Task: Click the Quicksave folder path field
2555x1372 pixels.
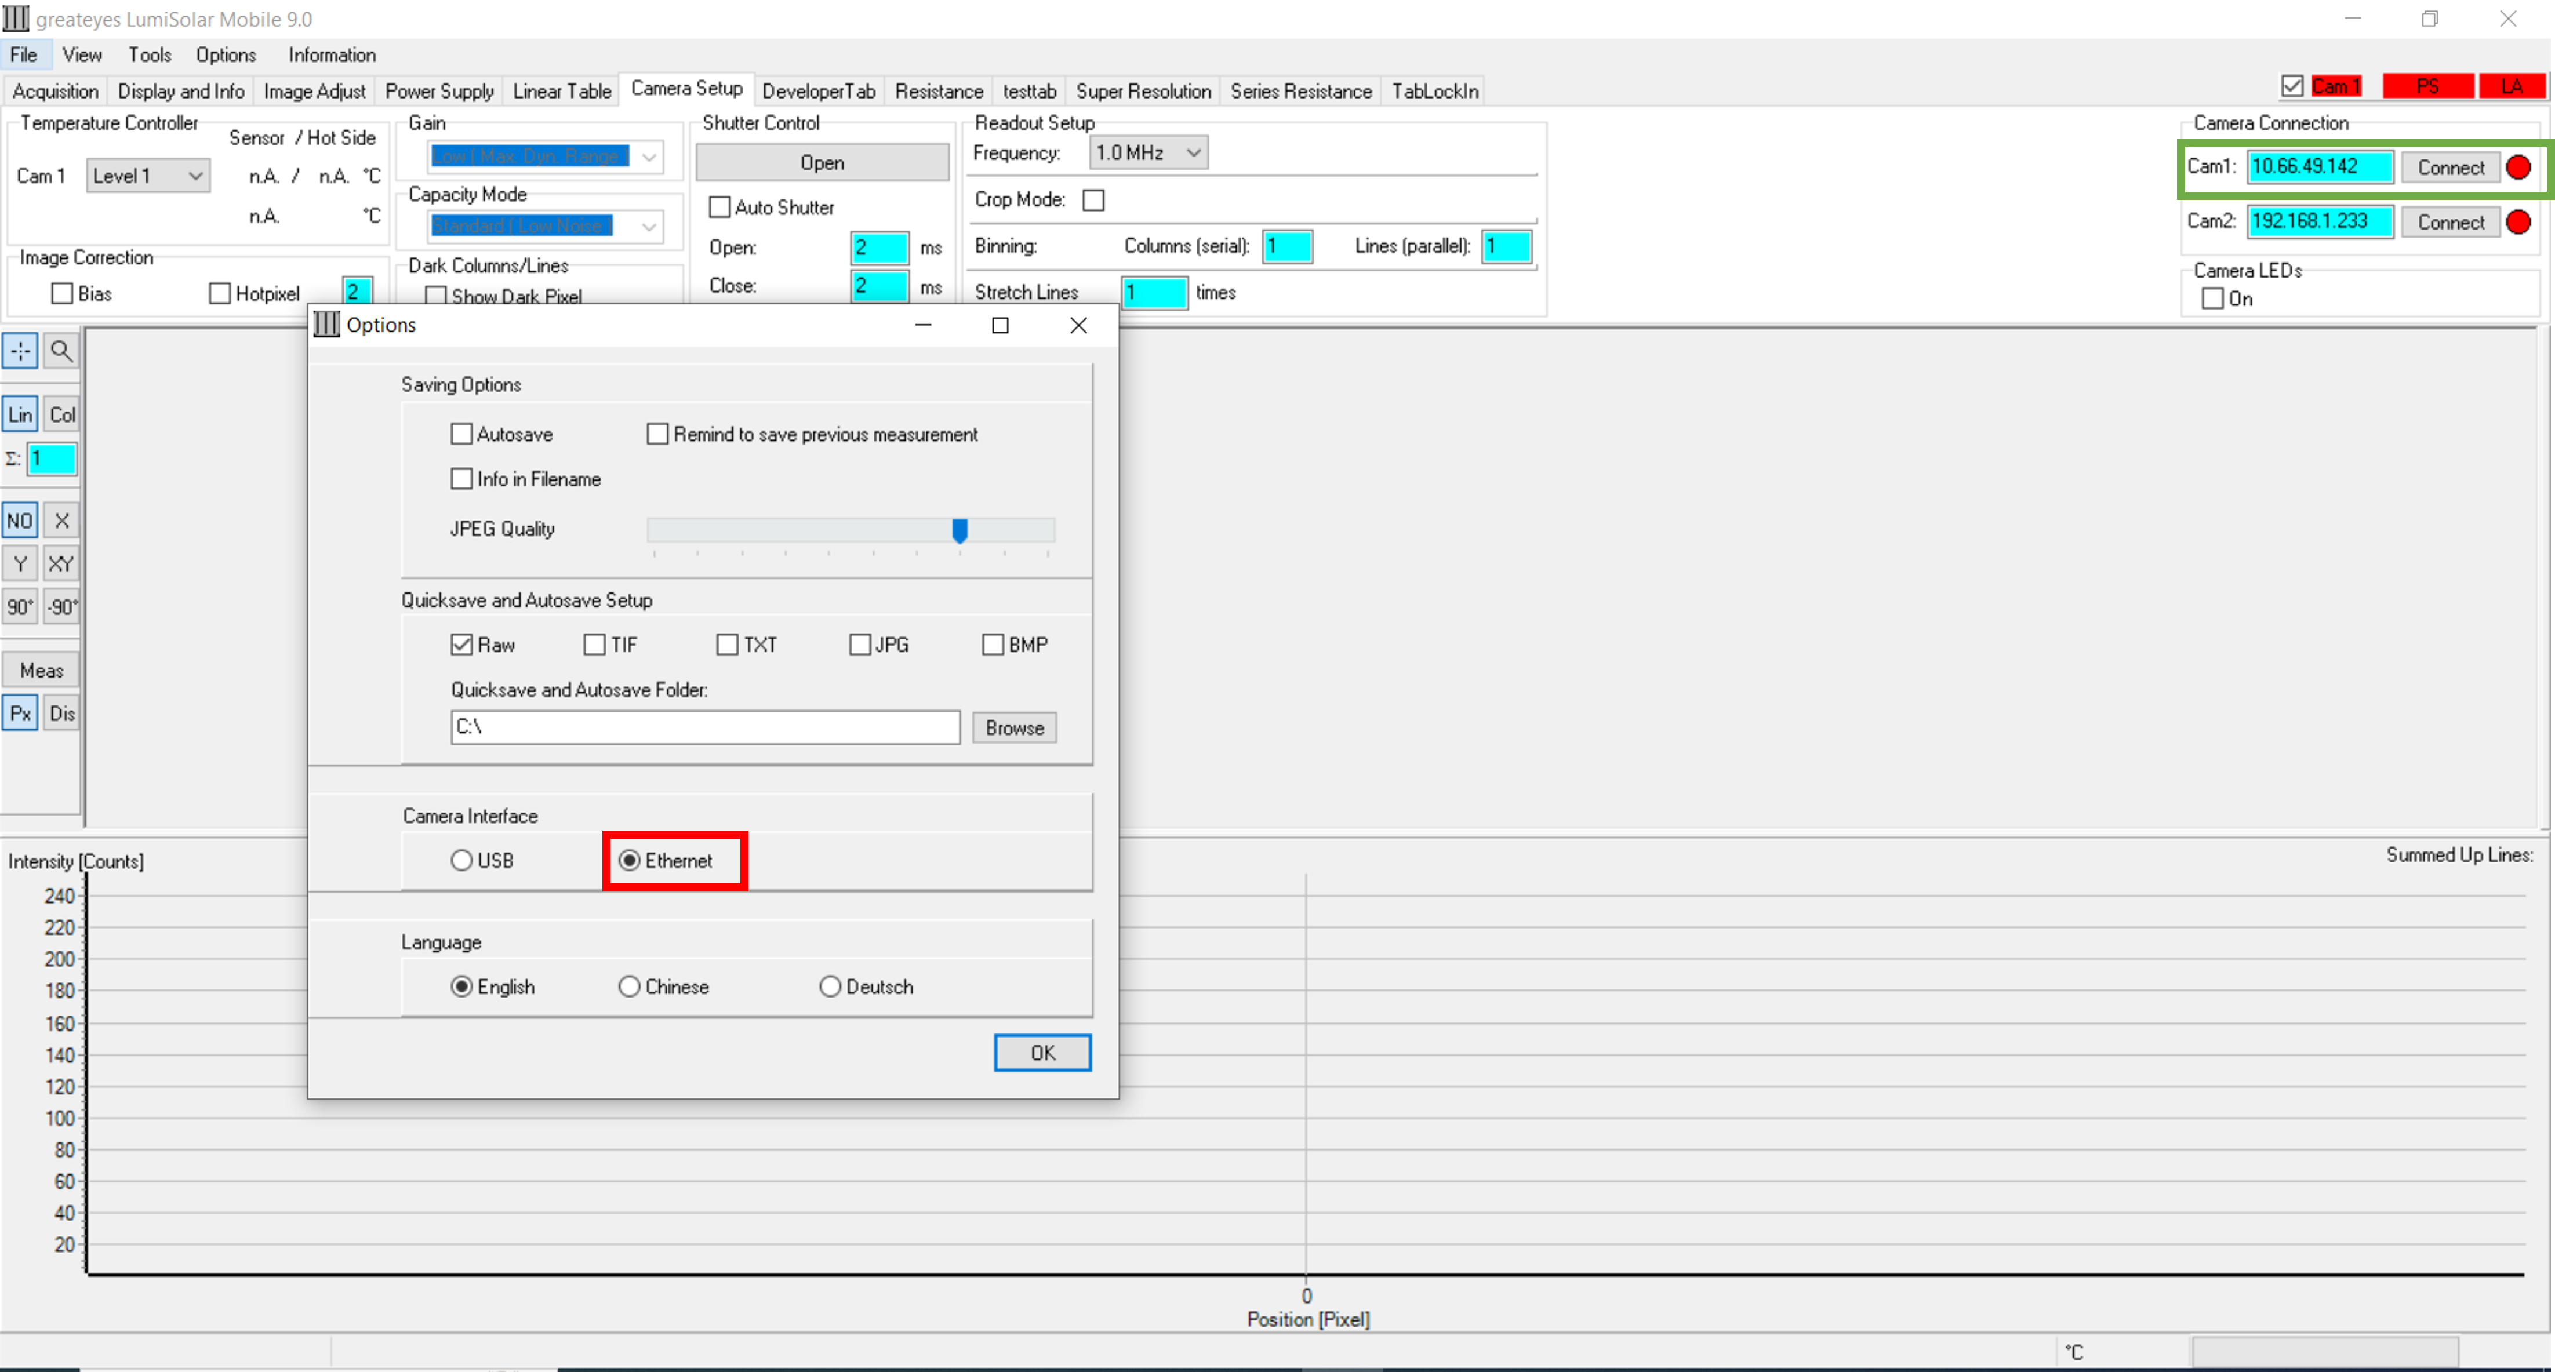Action: pyautogui.click(x=705, y=727)
